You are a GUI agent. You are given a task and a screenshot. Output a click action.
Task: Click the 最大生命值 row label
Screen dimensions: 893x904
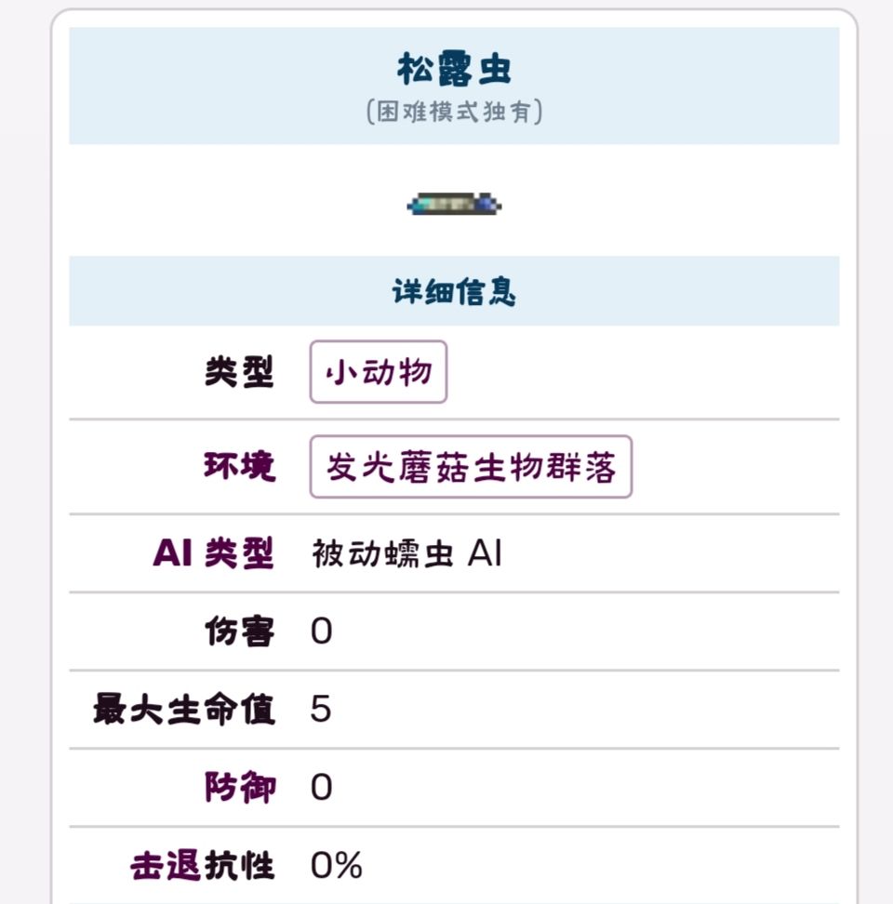pyautogui.click(x=184, y=710)
